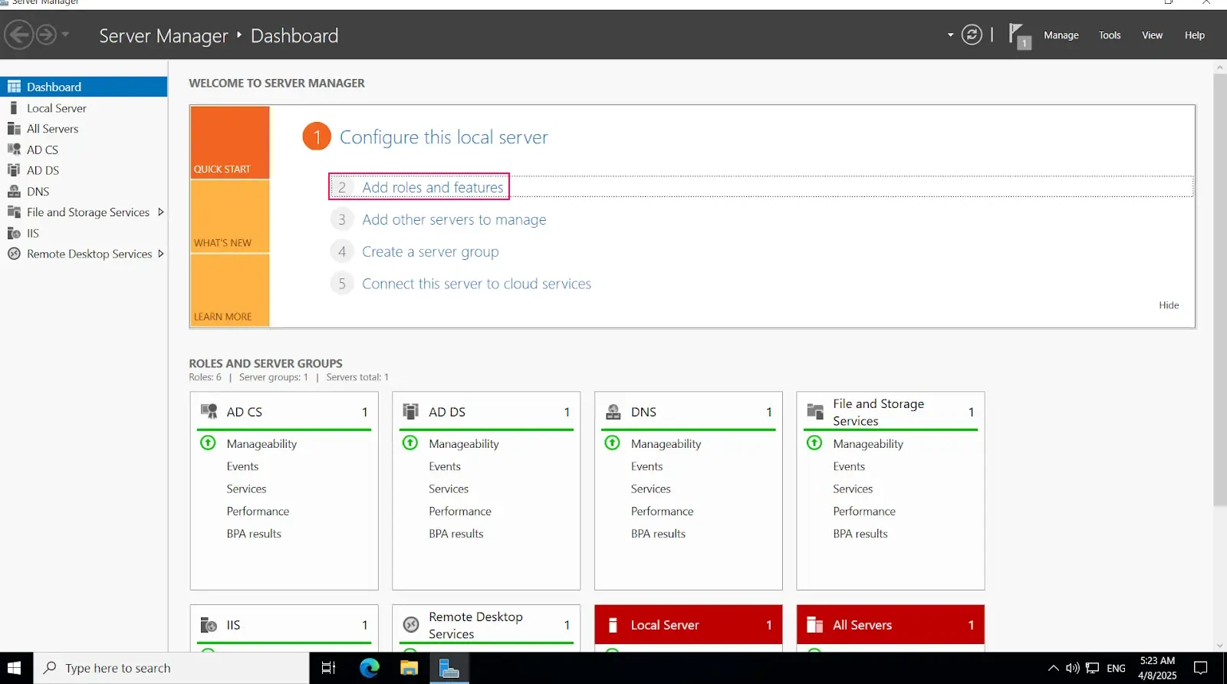The image size is (1227, 684).
Task: Click Server Manager taskbar icon
Action: [449, 668]
